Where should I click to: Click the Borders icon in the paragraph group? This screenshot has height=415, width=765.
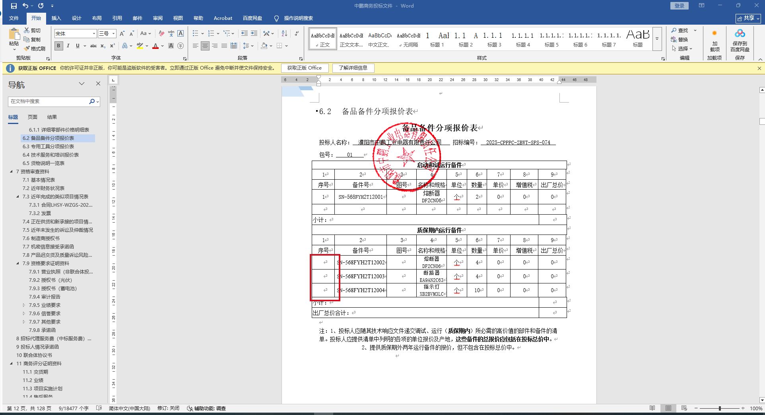(280, 46)
